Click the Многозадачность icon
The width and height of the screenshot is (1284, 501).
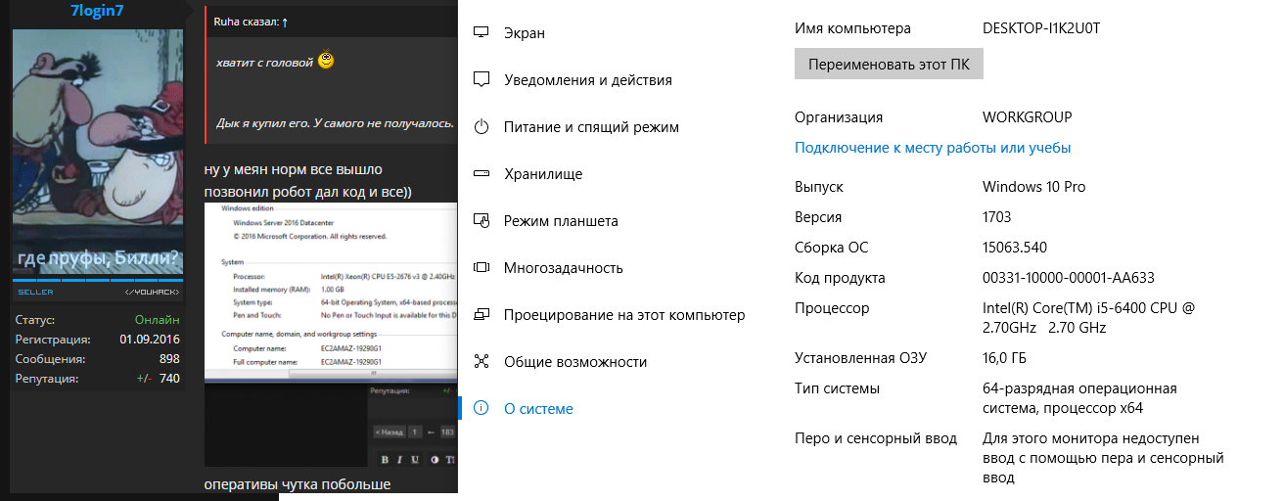[481, 268]
